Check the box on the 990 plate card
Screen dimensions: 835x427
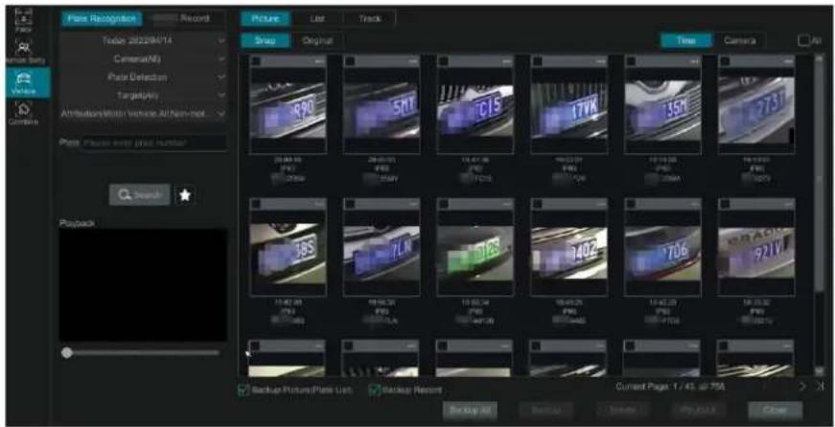[x=256, y=61]
